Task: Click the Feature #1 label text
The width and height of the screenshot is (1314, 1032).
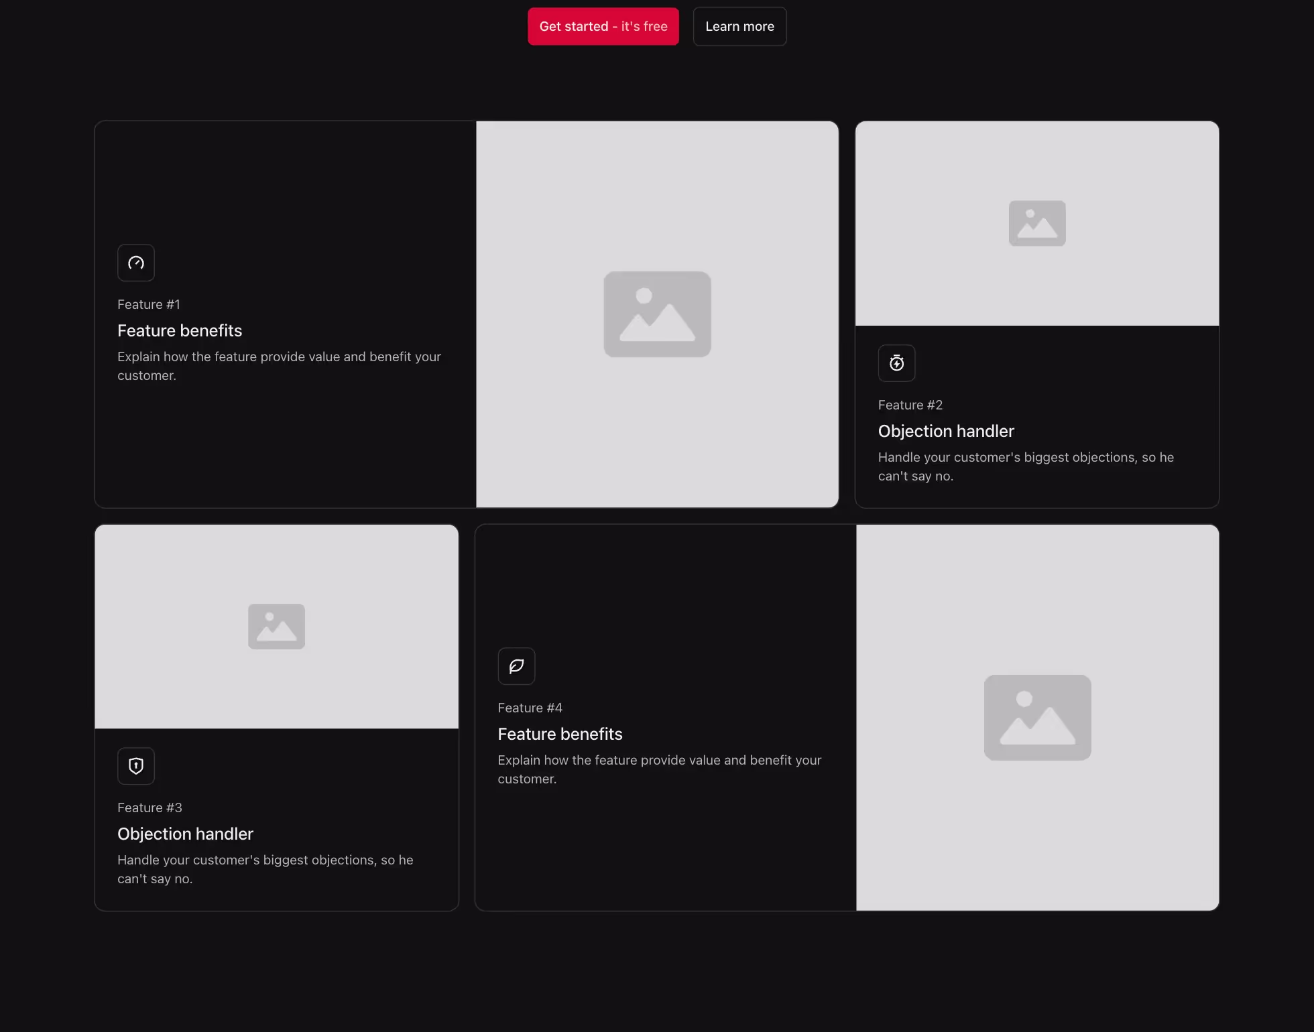Action: tap(149, 304)
